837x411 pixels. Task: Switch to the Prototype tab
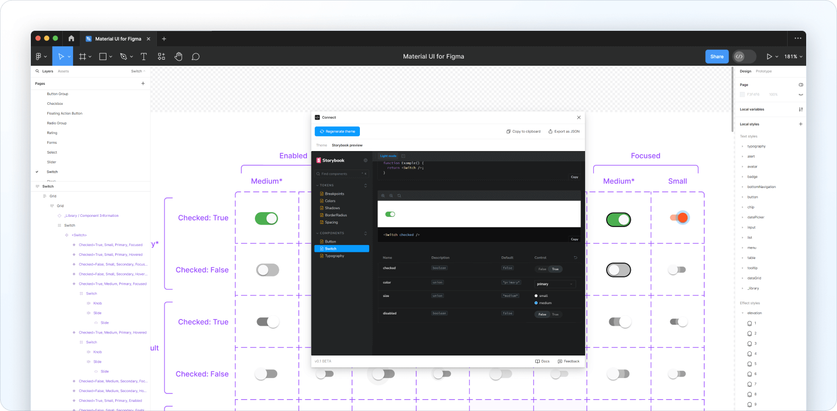click(x=763, y=71)
